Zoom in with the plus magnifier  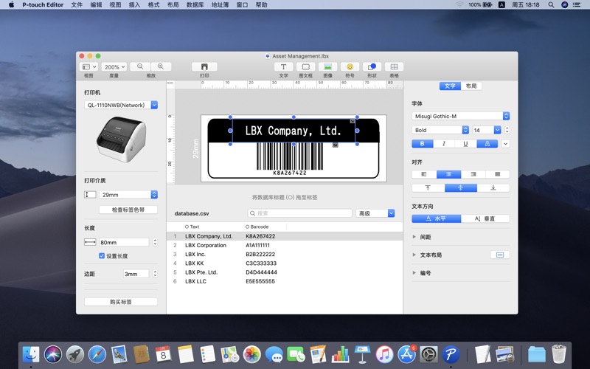point(161,66)
